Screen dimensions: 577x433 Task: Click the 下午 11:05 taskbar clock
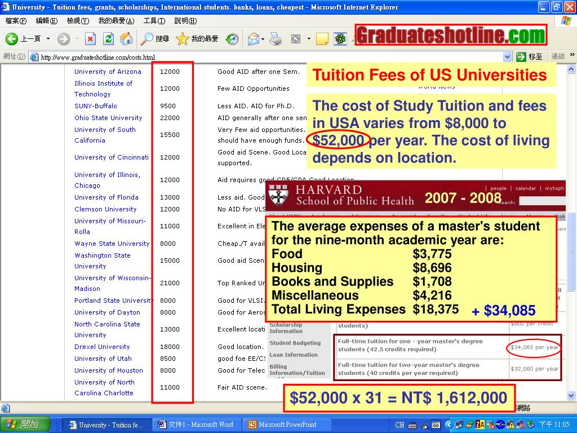(x=554, y=425)
